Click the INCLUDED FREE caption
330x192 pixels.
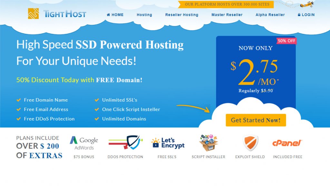click(x=287, y=157)
